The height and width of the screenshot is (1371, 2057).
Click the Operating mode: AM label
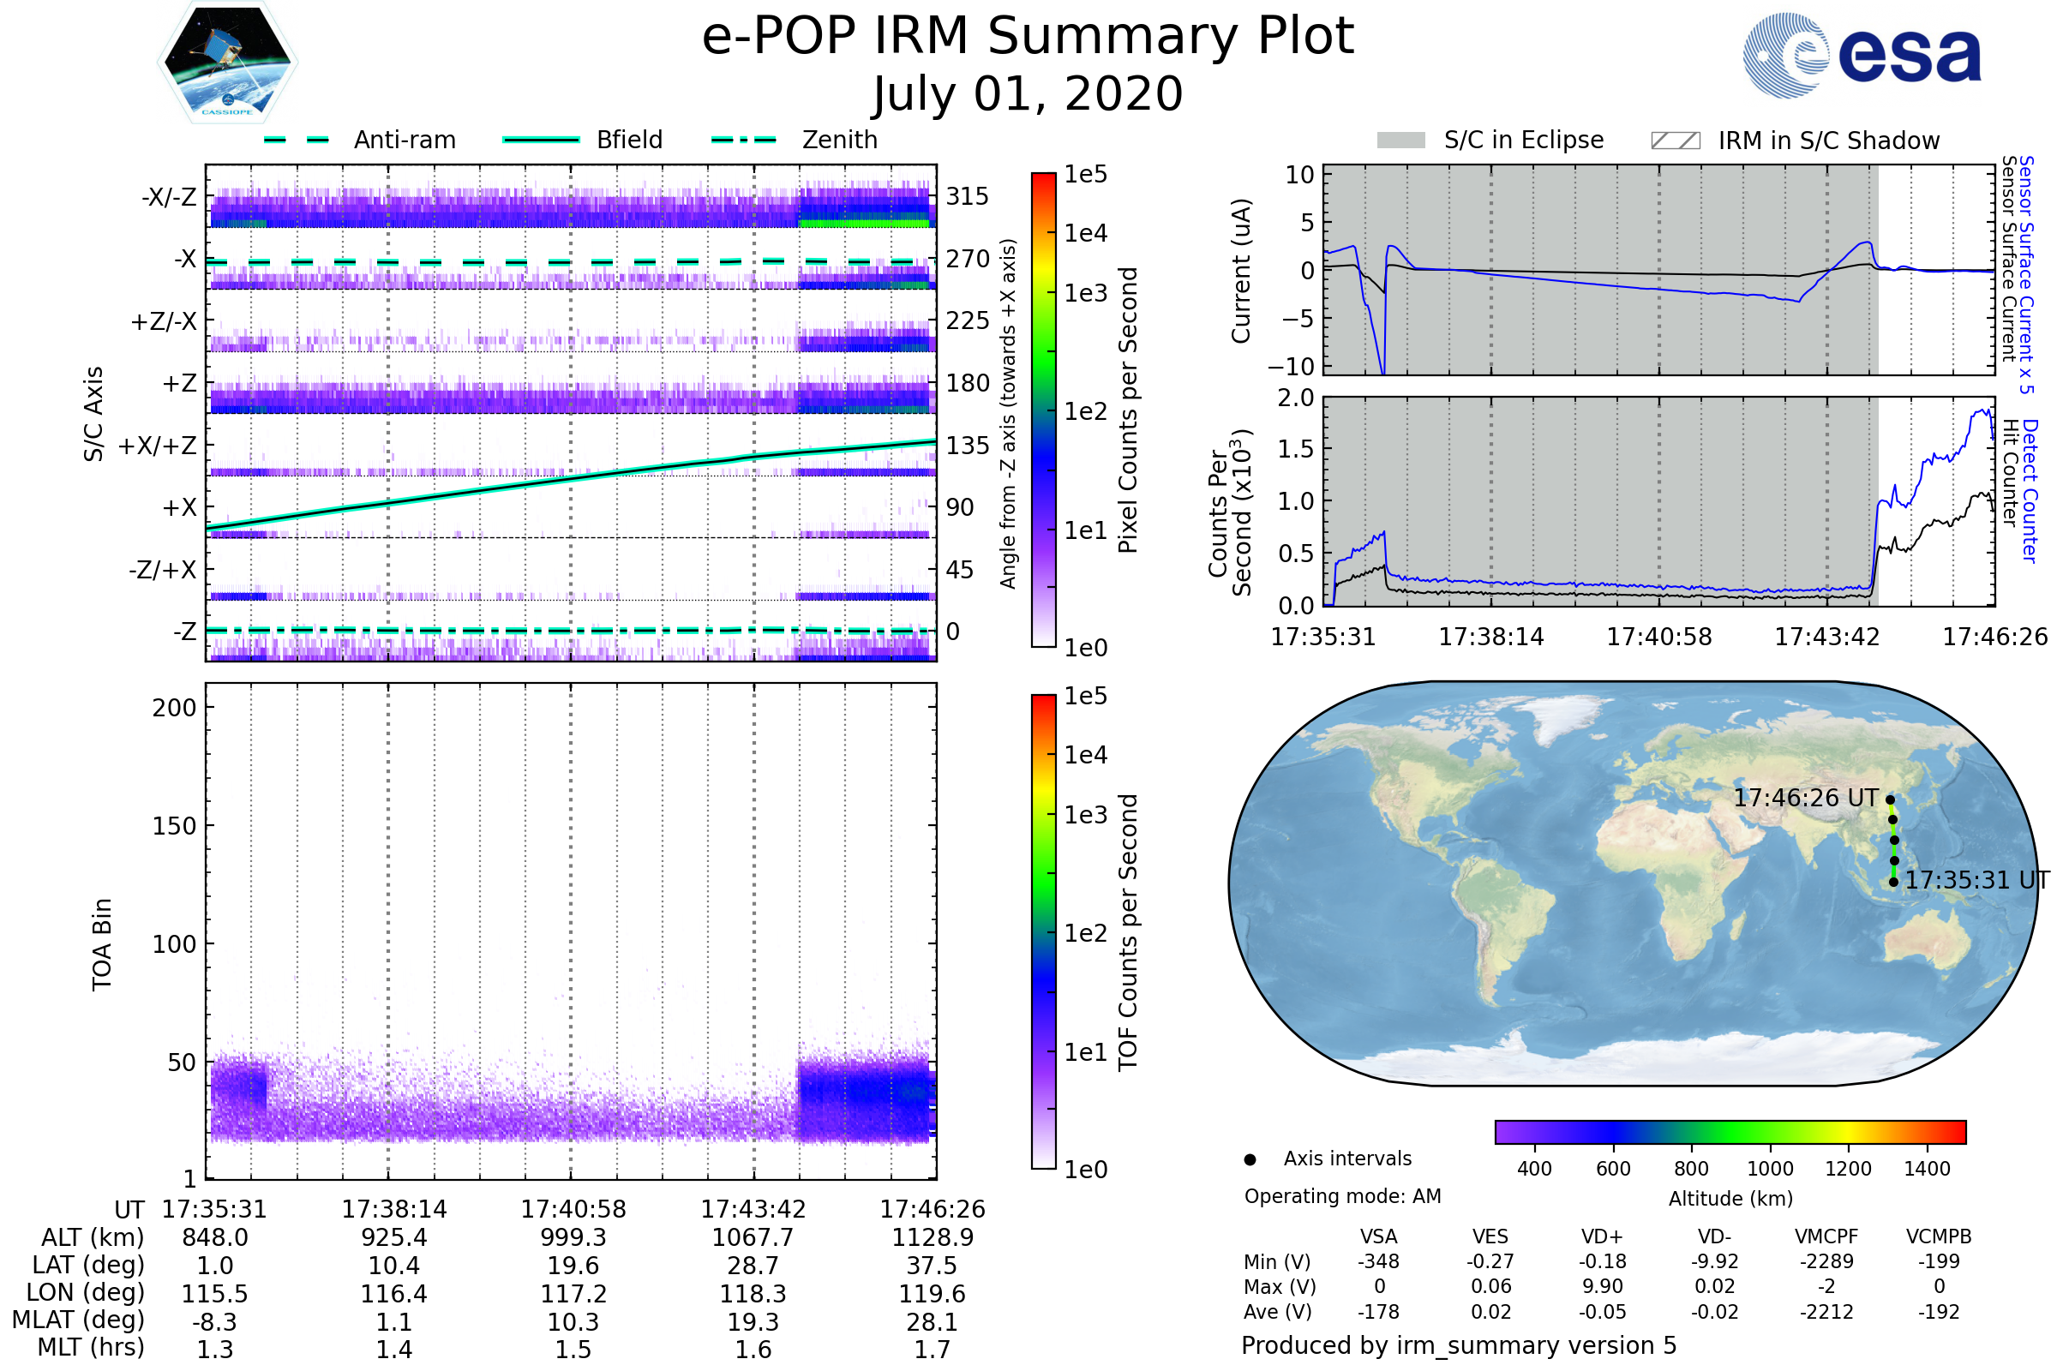(x=1342, y=1196)
